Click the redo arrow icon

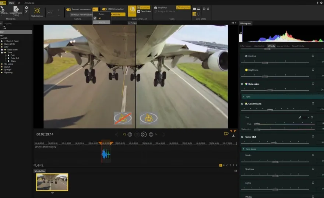coord(208,9)
